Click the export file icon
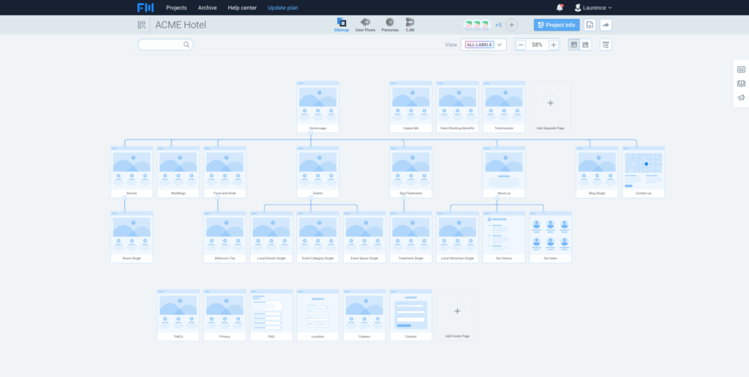Image resolution: width=749 pixels, height=377 pixels. click(590, 25)
